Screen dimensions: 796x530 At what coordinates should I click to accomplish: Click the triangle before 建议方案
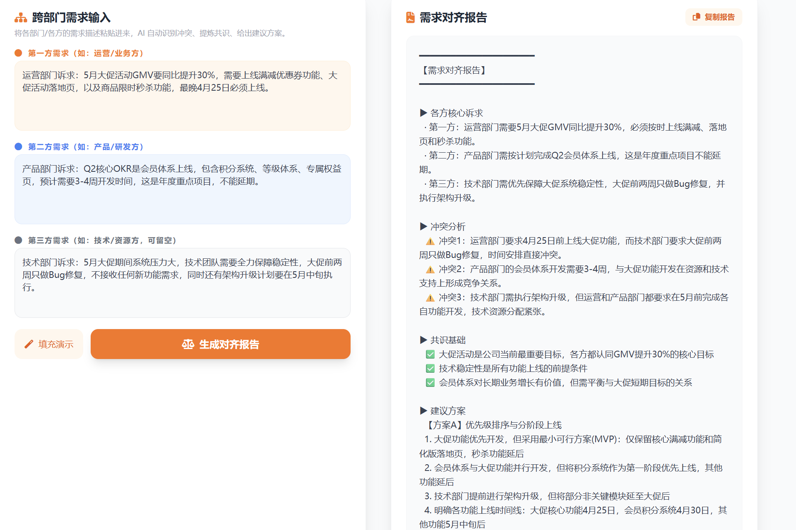point(423,411)
